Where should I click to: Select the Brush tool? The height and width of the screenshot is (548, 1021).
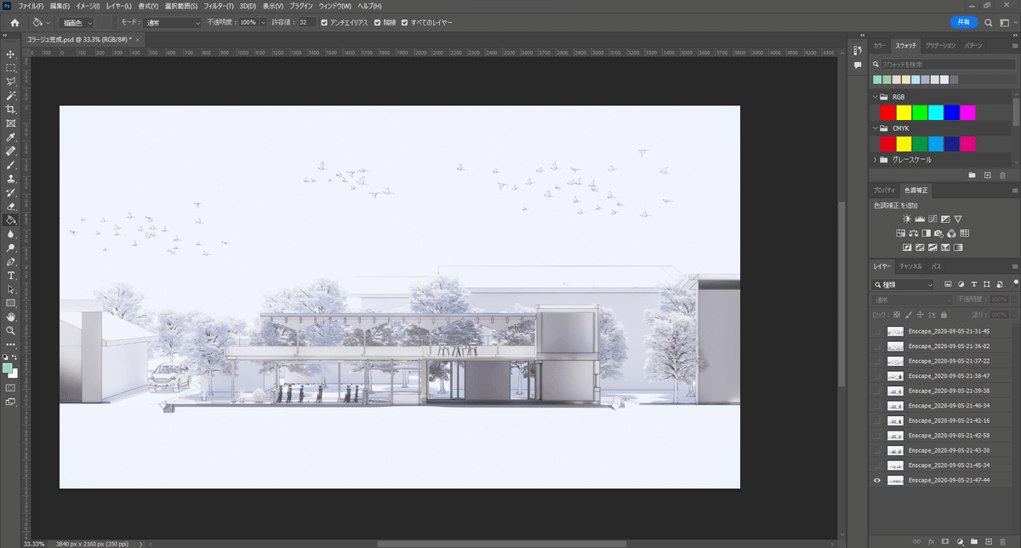click(11, 165)
